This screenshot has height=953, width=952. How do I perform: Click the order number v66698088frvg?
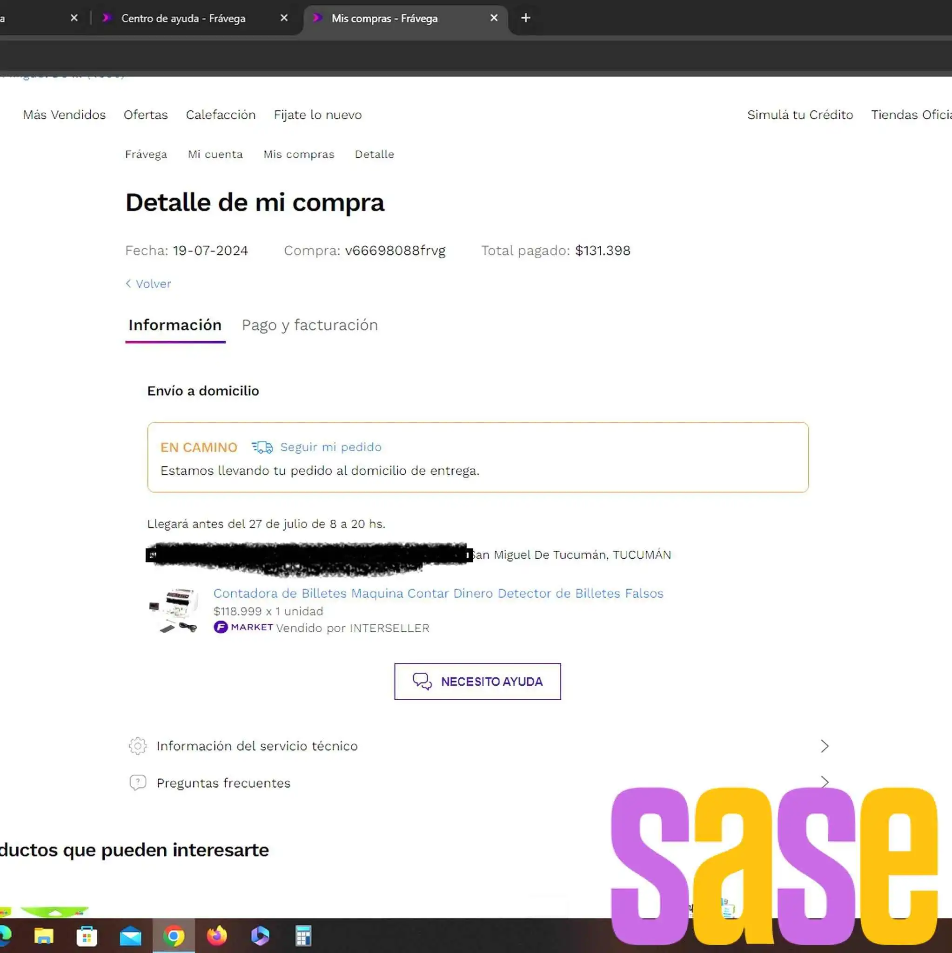[396, 251]
